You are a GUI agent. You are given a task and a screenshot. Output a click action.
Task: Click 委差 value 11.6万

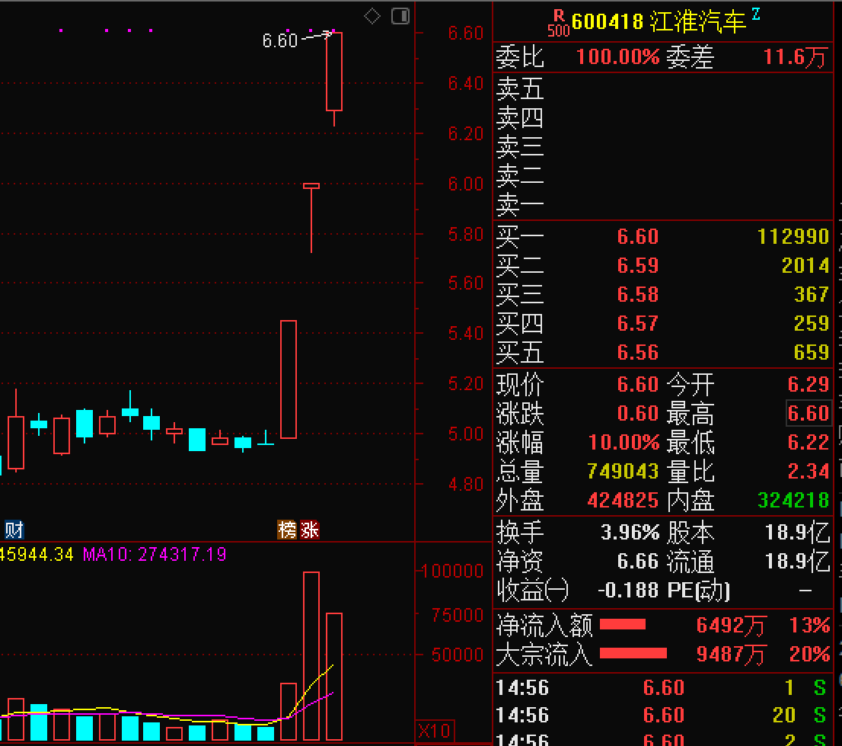[795, 57]
